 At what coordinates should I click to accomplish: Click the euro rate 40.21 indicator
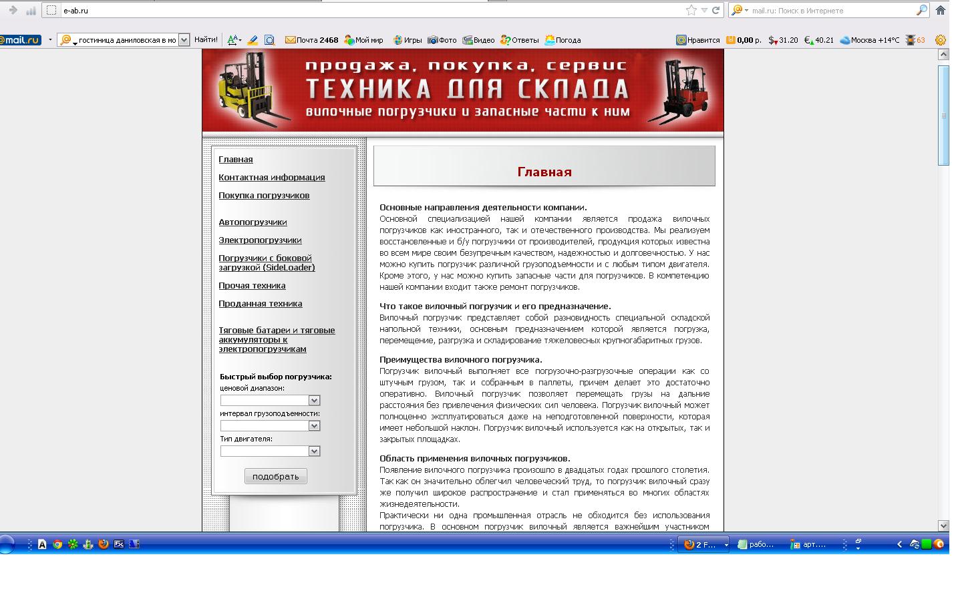pos(818,40)
